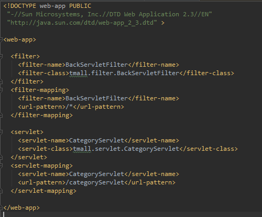Click the closing </filter-mapping> tag
The image size is (262, 217).
[41, 116]
